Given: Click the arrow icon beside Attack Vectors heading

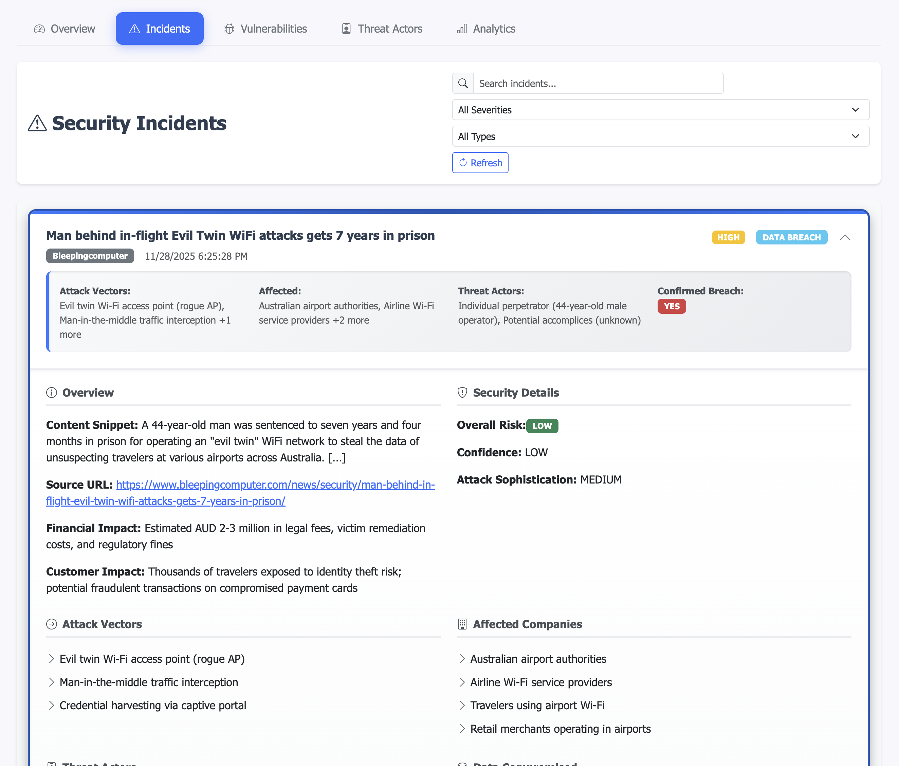Looking at the screenshot, I should pos(52,624).
